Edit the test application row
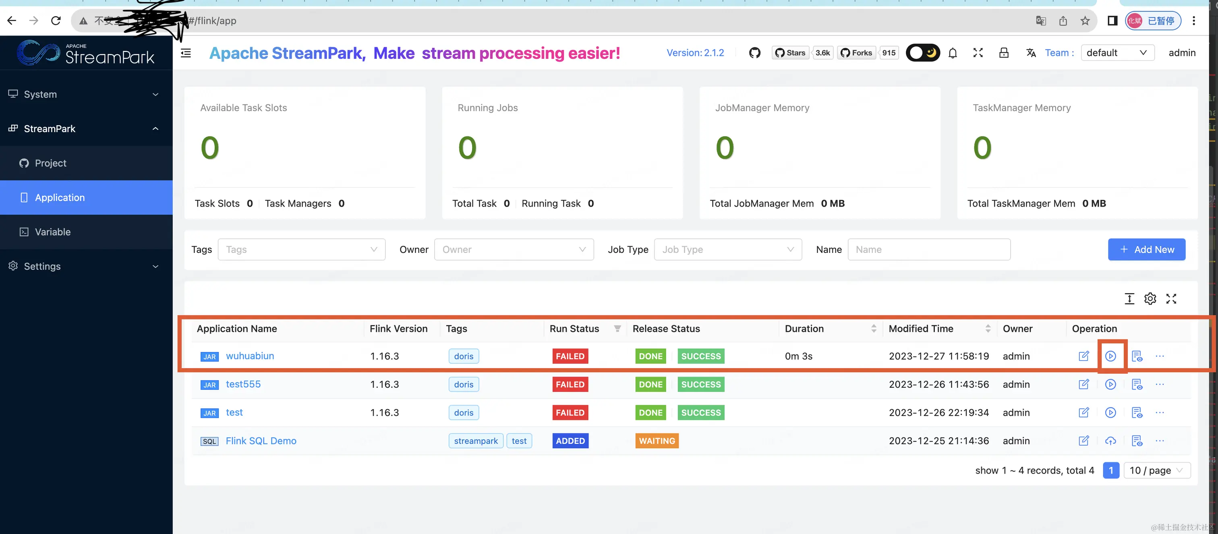 (x=1084, y=412)
